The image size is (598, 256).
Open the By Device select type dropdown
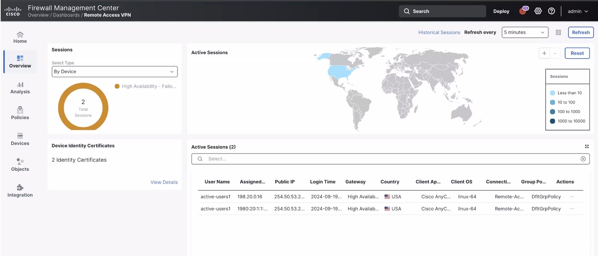pyautogui.click(x=114, y=71)
